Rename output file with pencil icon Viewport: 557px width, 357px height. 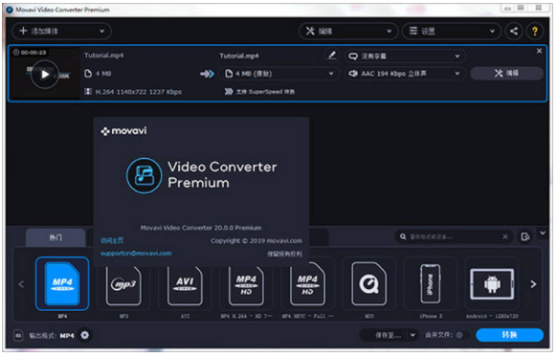(332, 56)
